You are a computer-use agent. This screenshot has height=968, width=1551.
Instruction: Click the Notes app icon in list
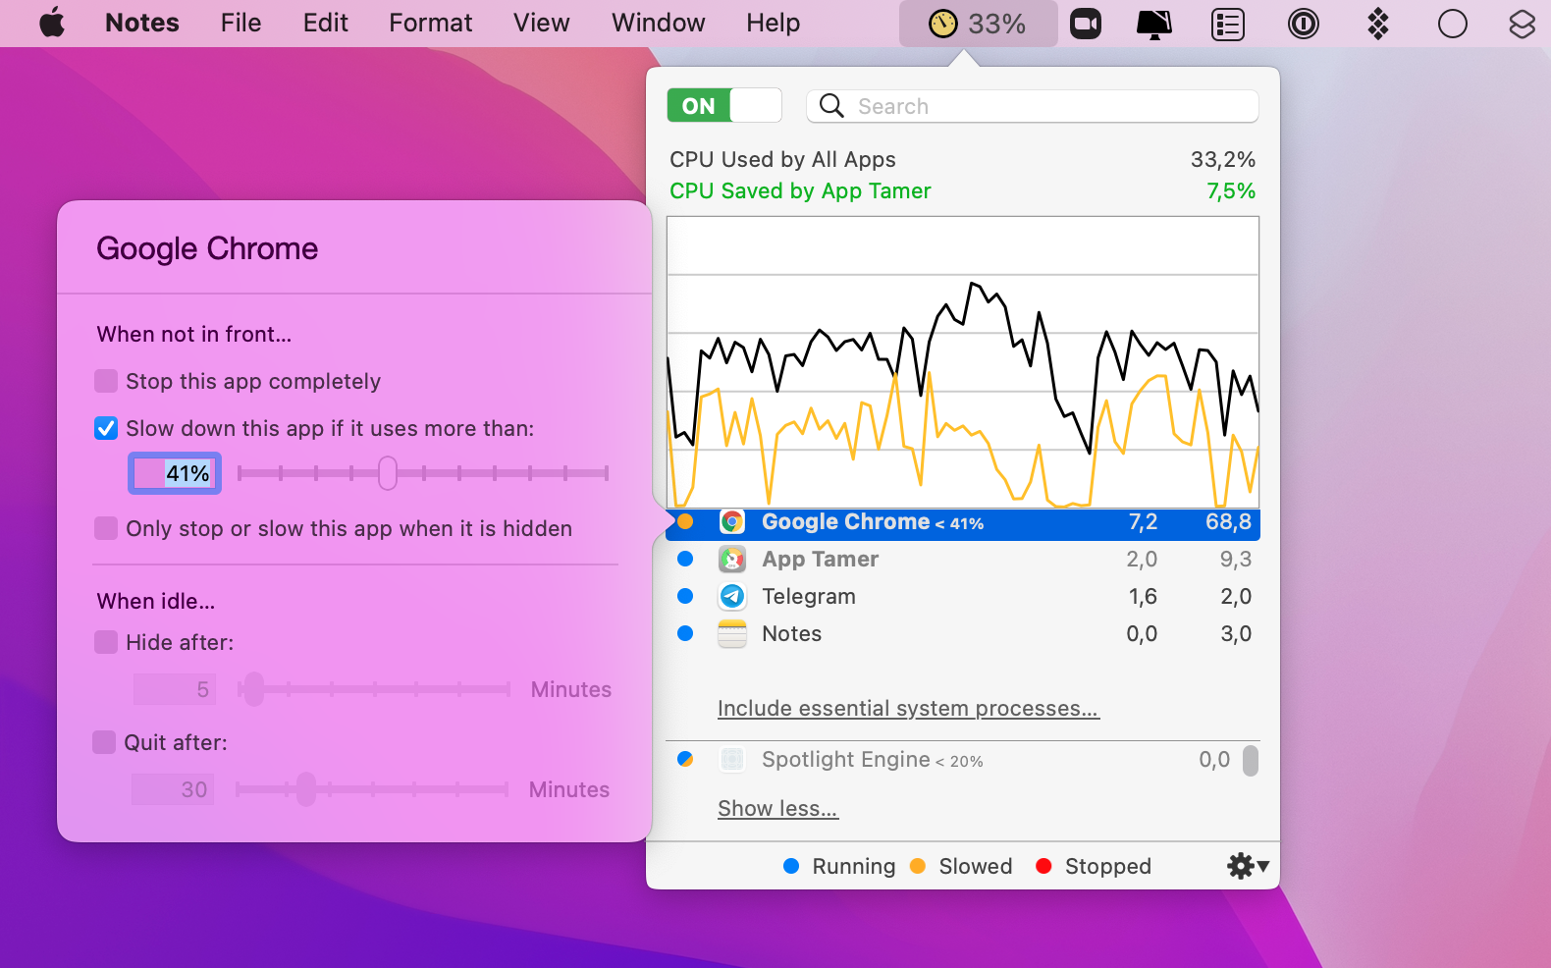click(732, 634)
